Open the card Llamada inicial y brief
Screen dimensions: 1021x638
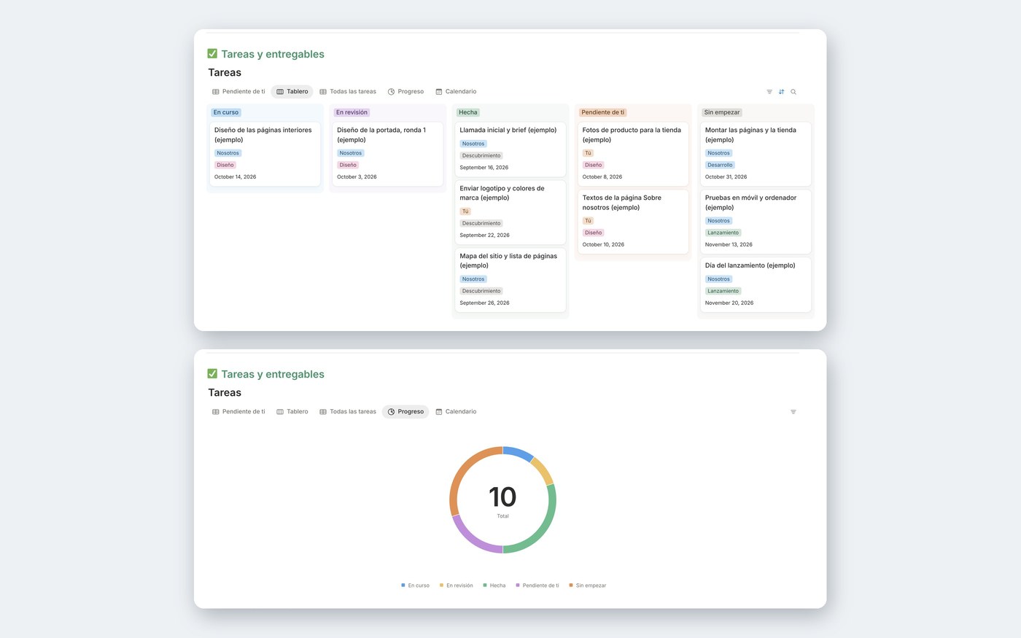pos(510,149)
